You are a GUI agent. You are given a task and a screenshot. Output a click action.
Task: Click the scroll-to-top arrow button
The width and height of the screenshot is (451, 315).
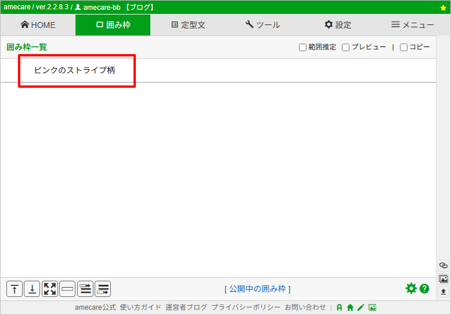tap(15, 289)
